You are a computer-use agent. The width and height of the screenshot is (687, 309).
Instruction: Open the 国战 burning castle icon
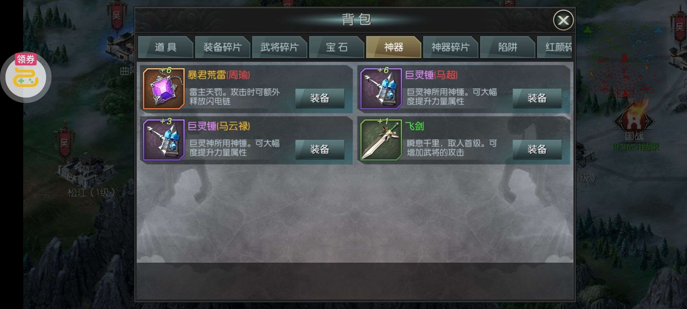[x=633, y=120]
